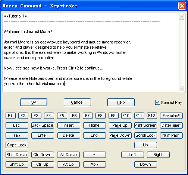Click the Insert key button
Viewport: 188px width, 175px height.
point(69,125)
